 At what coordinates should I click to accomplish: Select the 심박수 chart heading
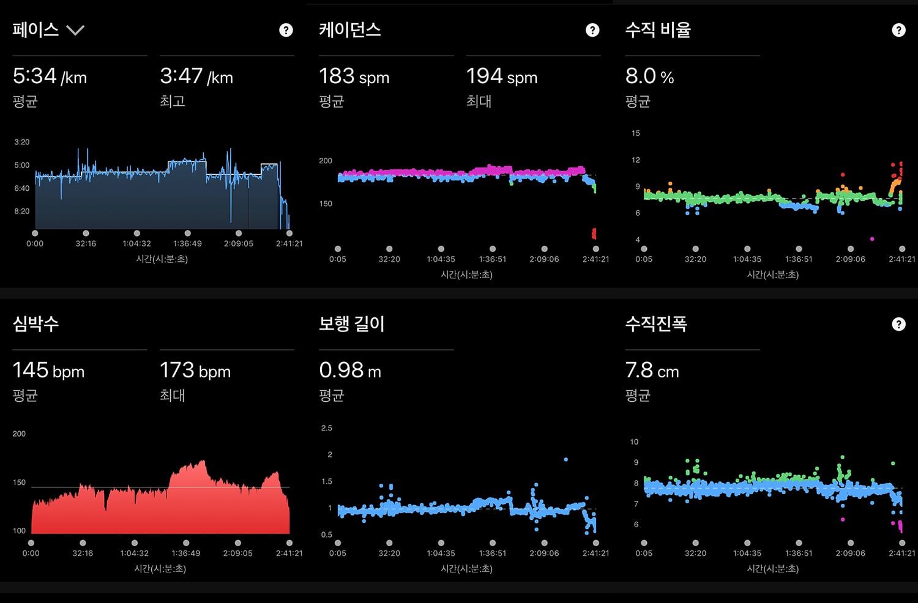35,324
